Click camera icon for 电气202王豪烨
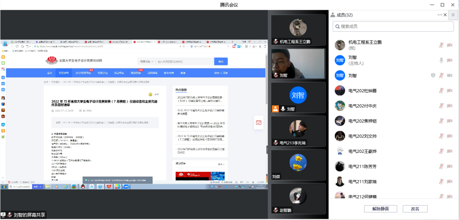 [450, 151]
